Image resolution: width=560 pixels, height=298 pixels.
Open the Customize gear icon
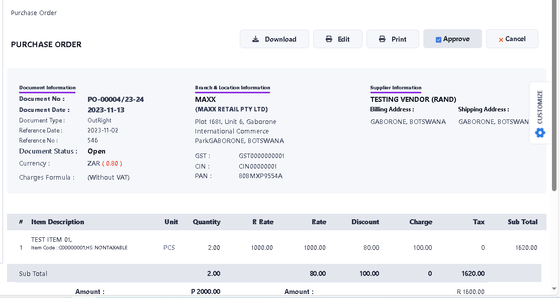pyautogui.click(x=540, y=133)
